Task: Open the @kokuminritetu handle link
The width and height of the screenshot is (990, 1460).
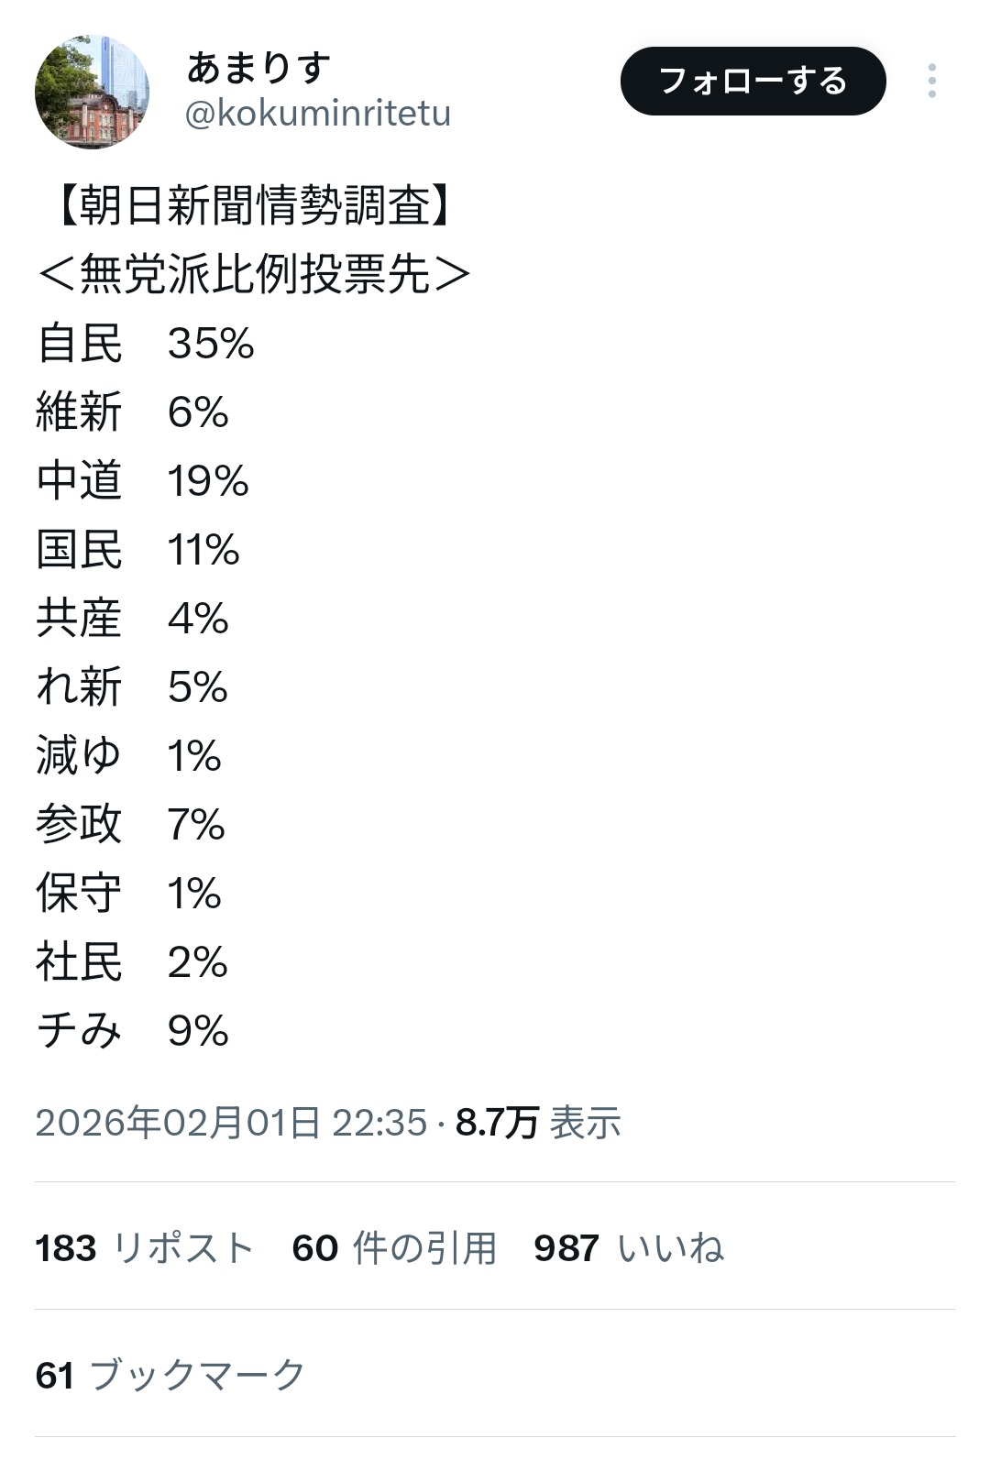Action: click(317, 115)
